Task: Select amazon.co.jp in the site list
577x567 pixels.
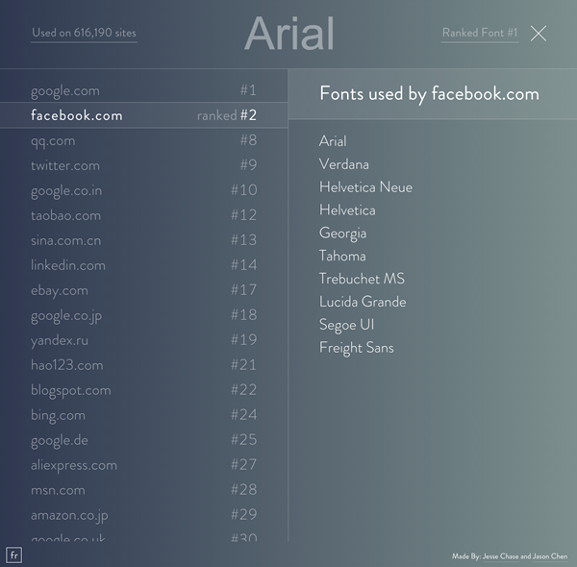Action: [144, 515]
